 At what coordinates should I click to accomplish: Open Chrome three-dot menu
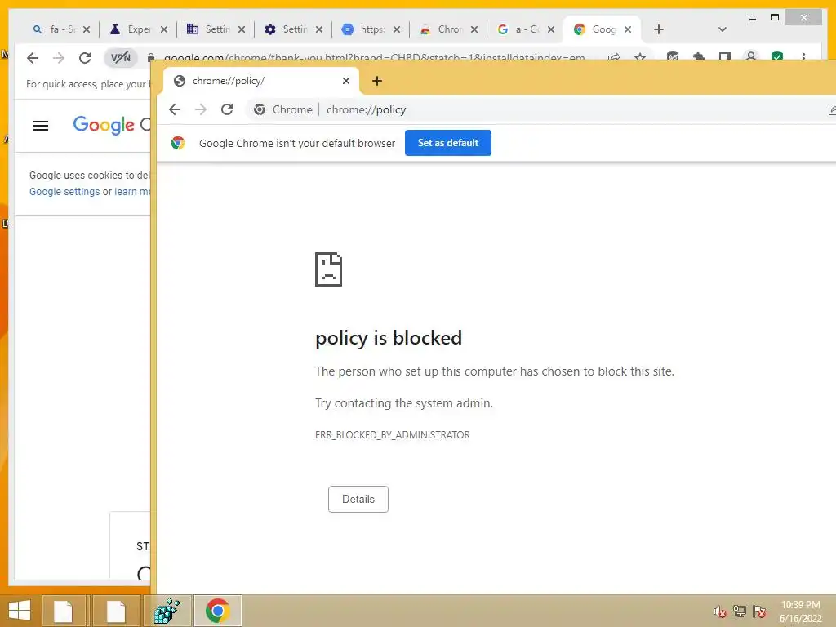(x=803, y=56)
